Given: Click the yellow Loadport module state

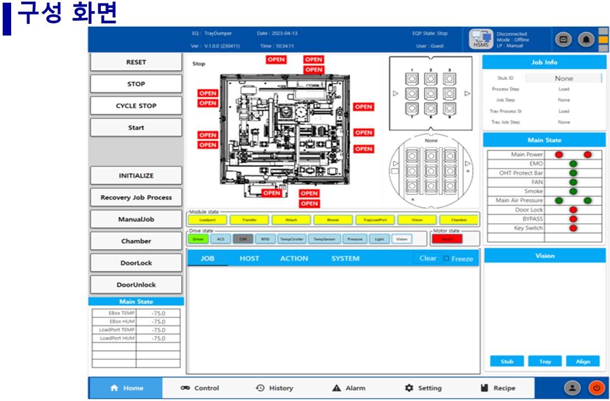Looking at the screenshot, I should pyautogui.click(x=207, y=220).
